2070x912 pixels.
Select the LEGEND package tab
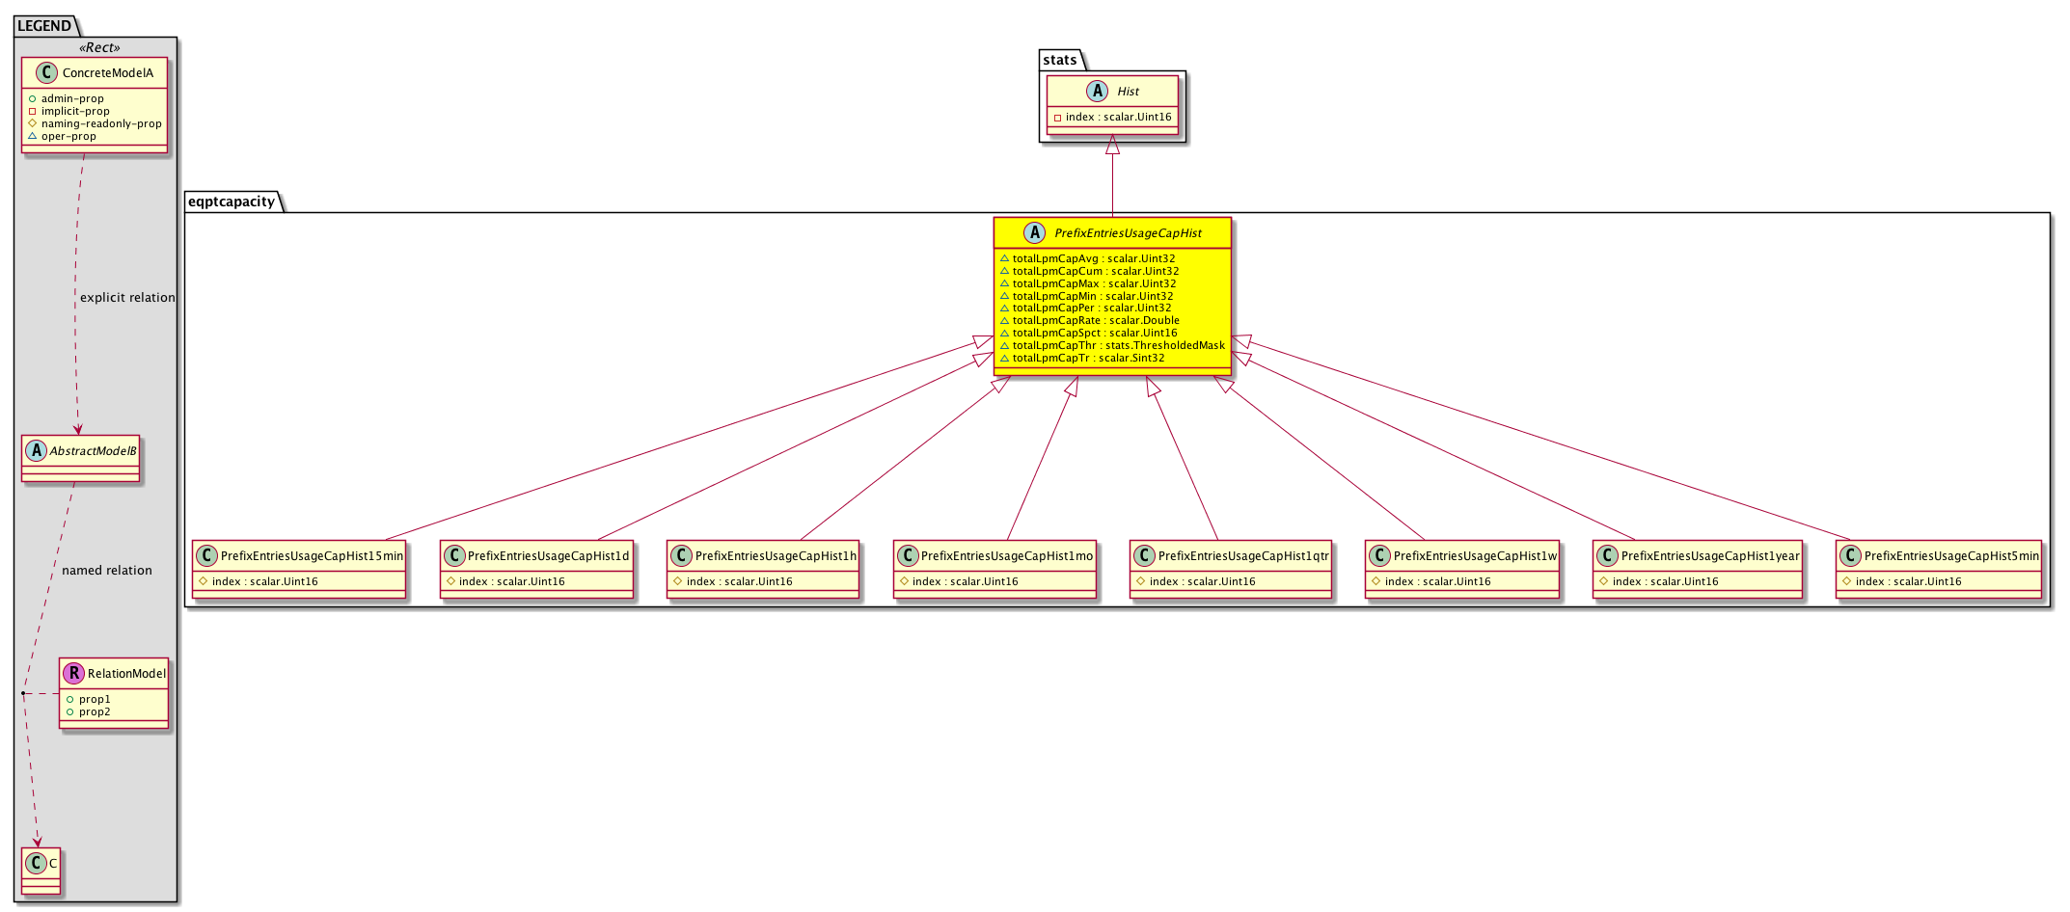(x=44, y=26)
